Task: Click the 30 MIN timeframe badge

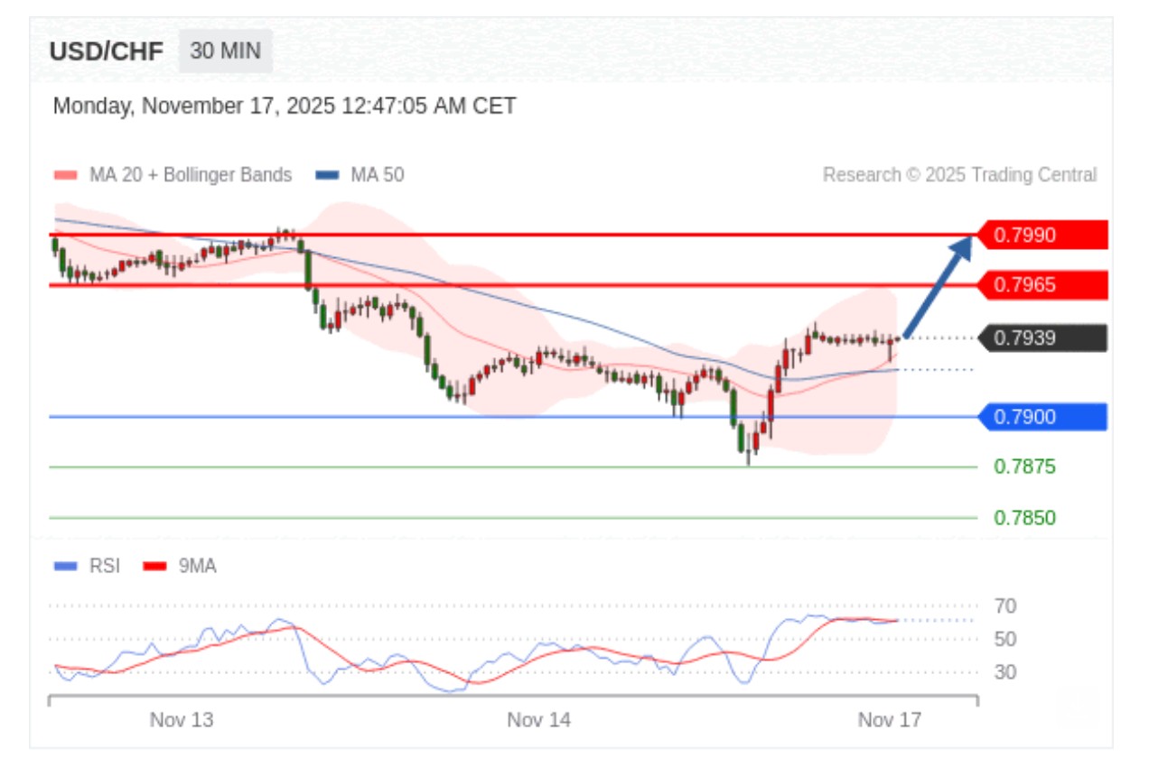Action: tap(225, 51)
